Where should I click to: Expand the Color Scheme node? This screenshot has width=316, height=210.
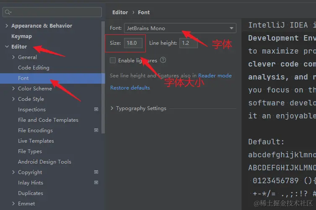(x=13, y=89)
